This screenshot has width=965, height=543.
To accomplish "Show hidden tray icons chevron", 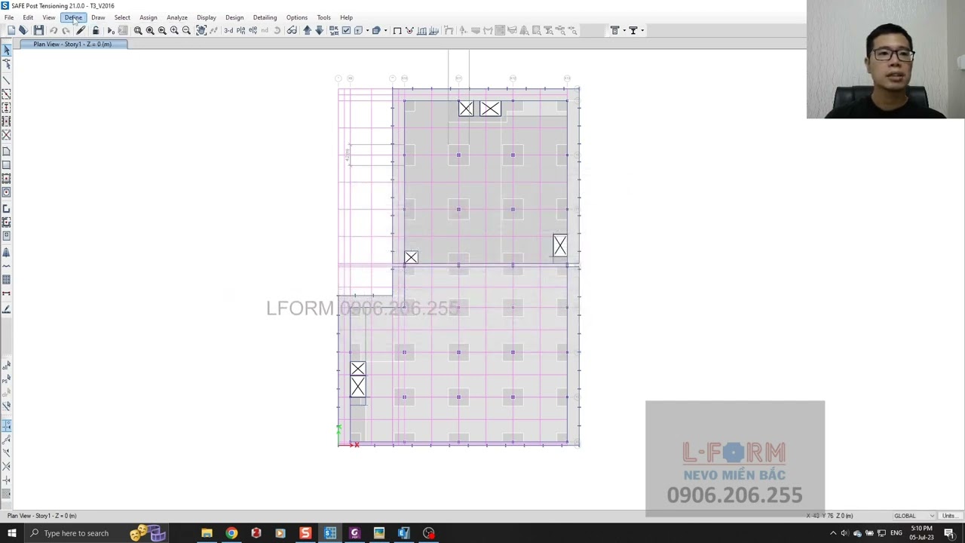I will point(833,533).
